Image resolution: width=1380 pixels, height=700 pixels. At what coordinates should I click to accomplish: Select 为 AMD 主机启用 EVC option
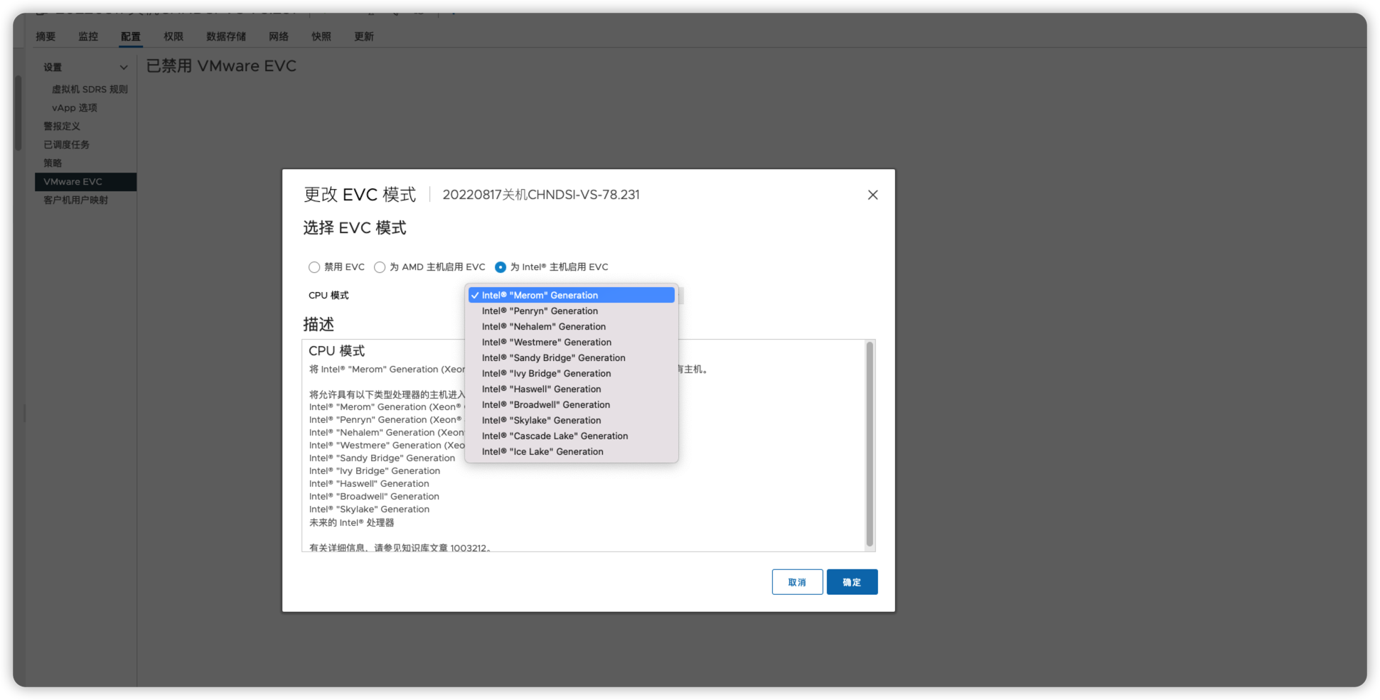point(380,267)
